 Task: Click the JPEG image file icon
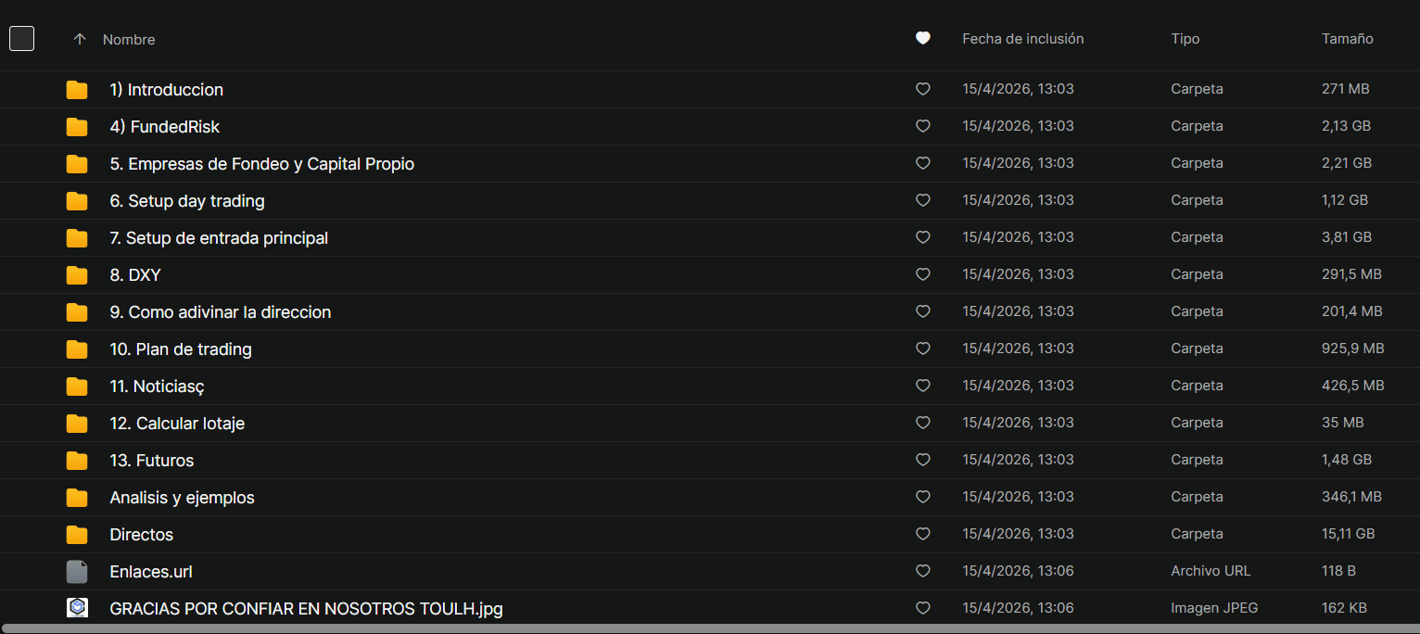(x=77, y=608)
